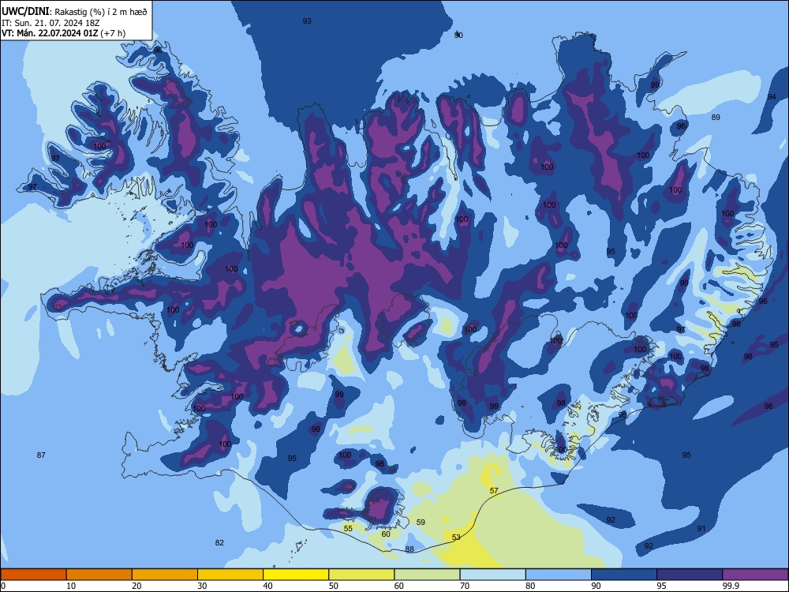Click the humidity value 60 near the southern coast
789x592 pixels.
[x=386, y=534]
